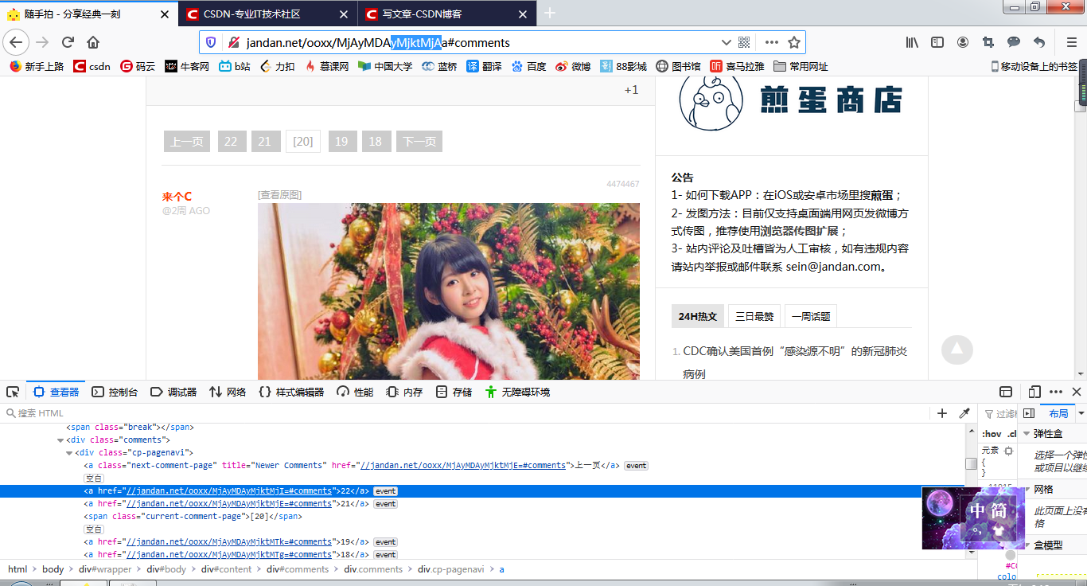Image resolution: width=1087 pixels, height=586 pixels.
Task: Open the eyedropper color grabber in inspector
Action: click(x=964, y=413)
